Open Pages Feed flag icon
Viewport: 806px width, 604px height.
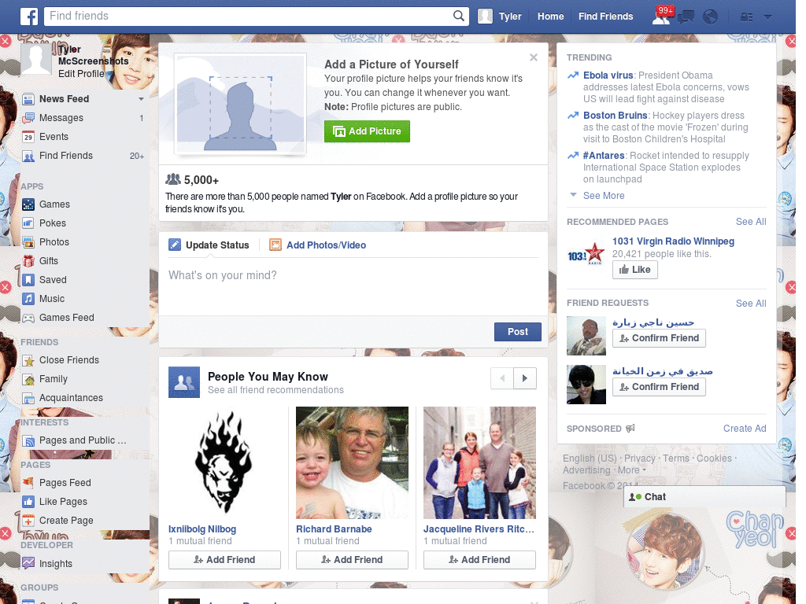pos(28,483)
